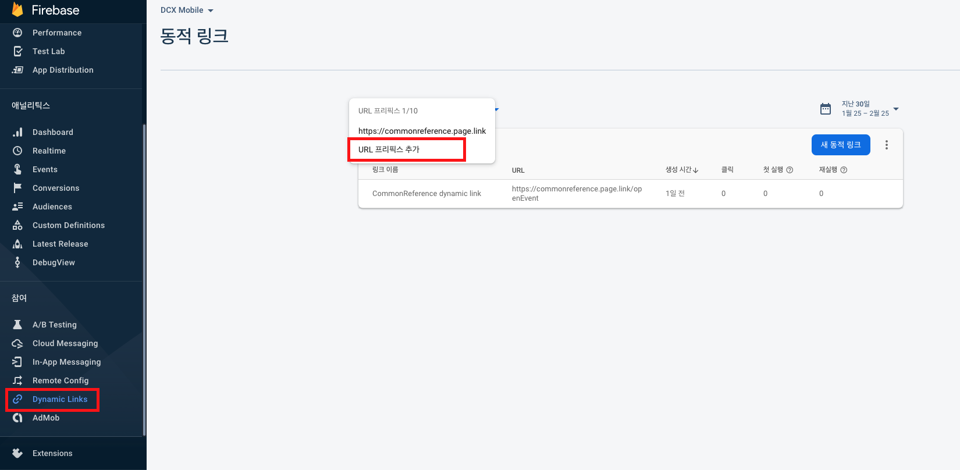Click the 새 동적 링크 button

pos(841,145)
